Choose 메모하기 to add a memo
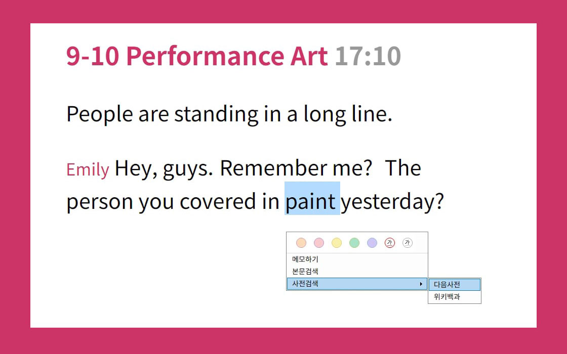The width and height of the screenshot is (567, 354). point(305,259)
